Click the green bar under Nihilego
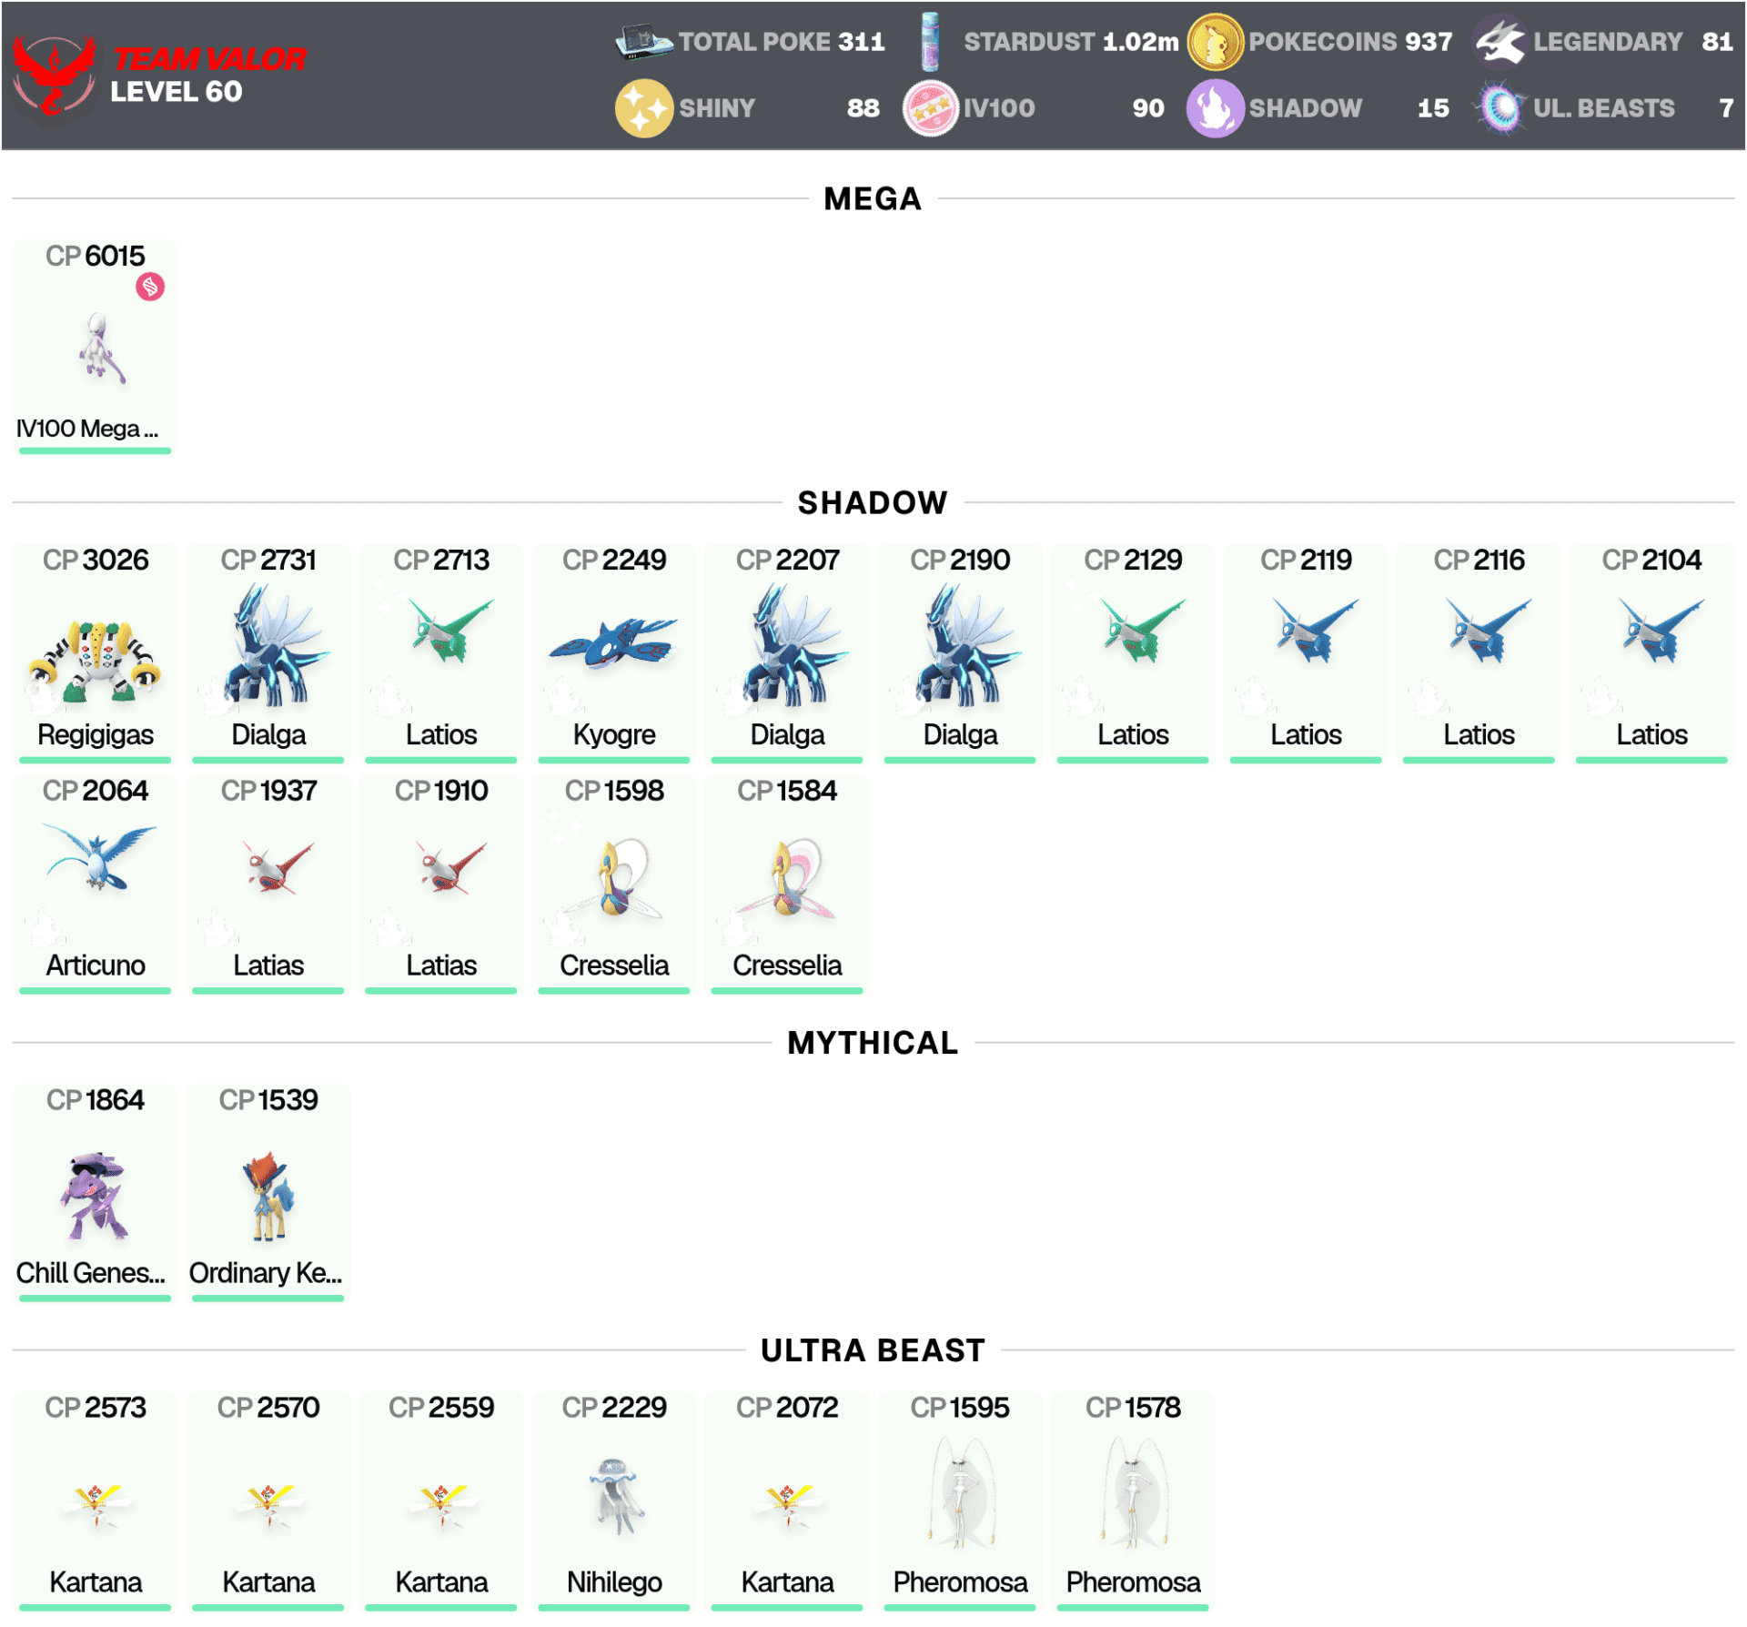This screenshot has height=1627, width=1747. tap(614, 1608)
